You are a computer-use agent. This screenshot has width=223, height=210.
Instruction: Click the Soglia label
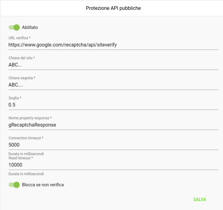[15, 98]
